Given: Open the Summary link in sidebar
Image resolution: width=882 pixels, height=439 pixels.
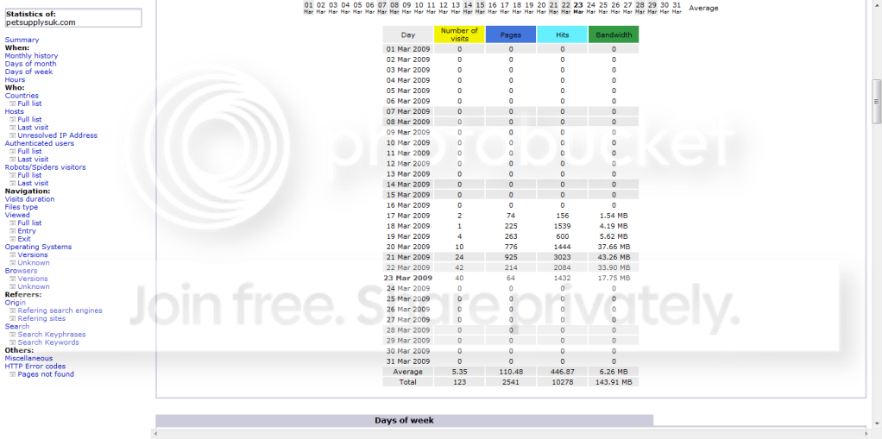Looking at the screenshot, I should [x=22, y=40].
